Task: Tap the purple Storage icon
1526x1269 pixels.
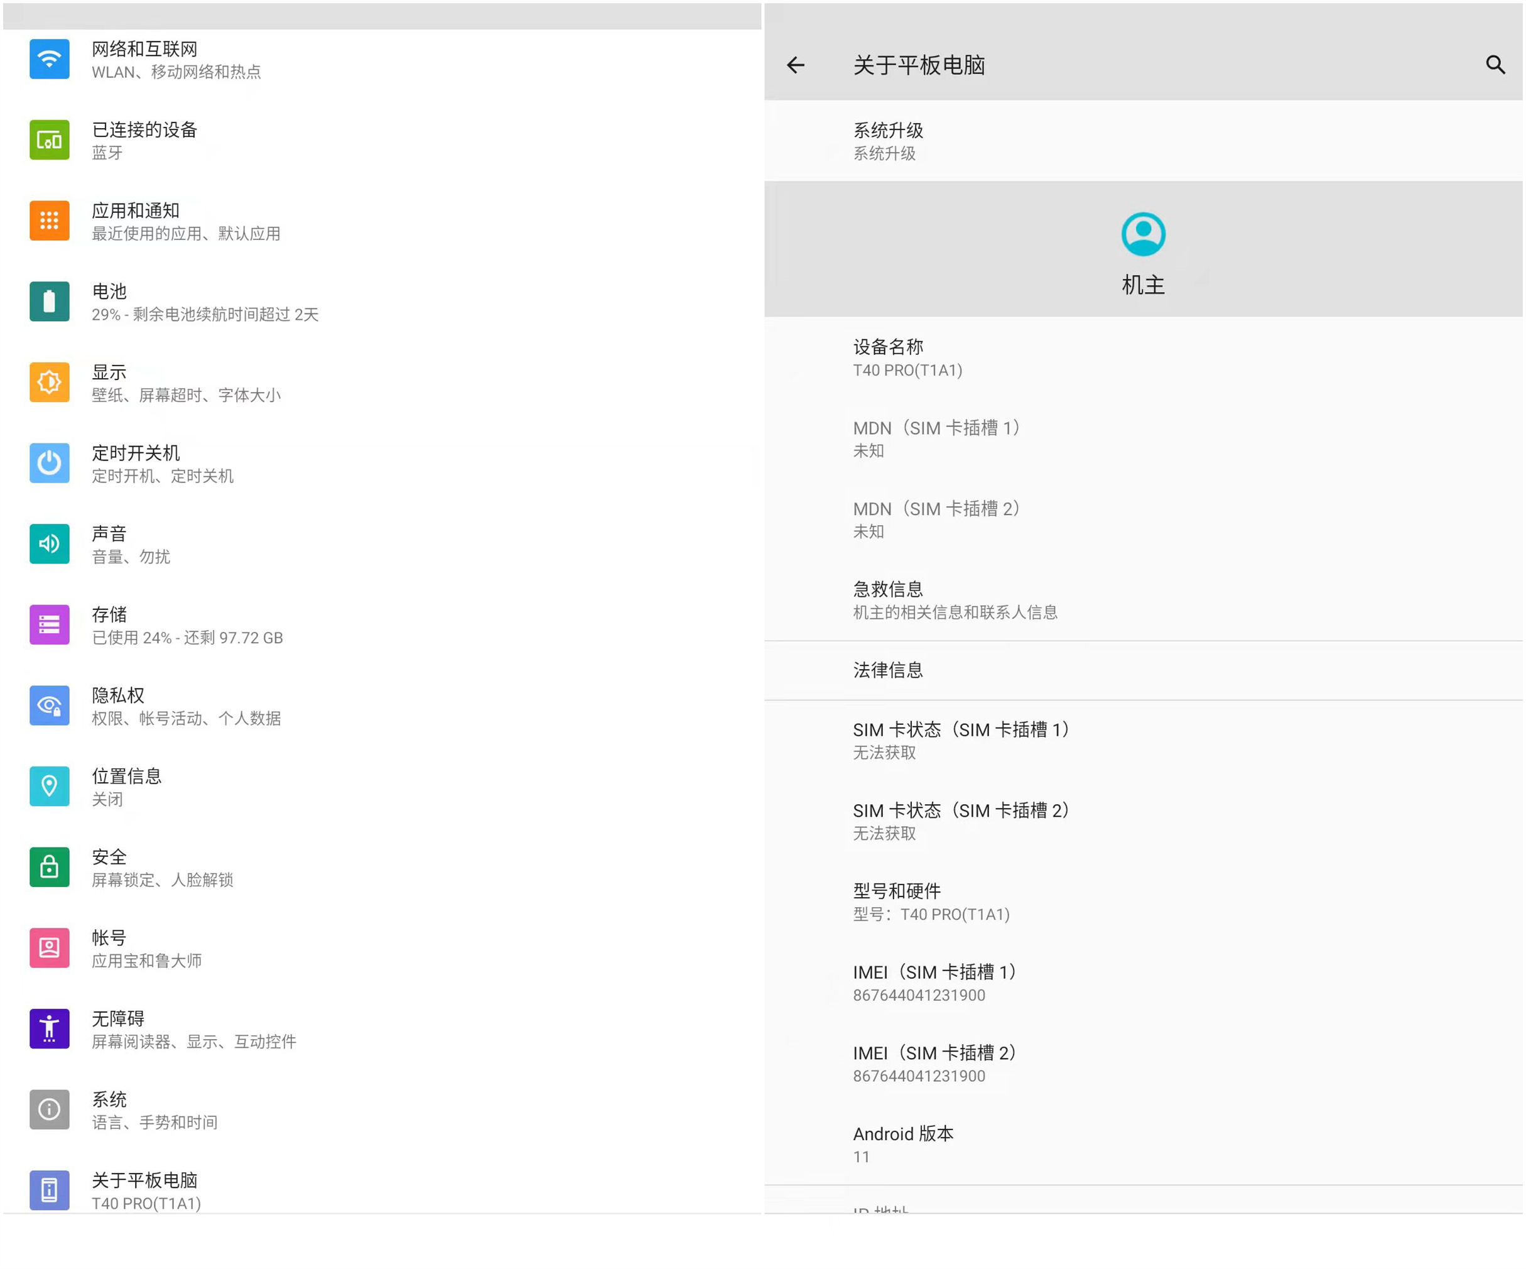Action: pos(50,624)
